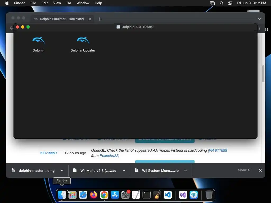Open Visual Studio (purple) from the Dock
The width and height of the screenshot is (271, 203).
pyautogui.click(x=183, y=195)
